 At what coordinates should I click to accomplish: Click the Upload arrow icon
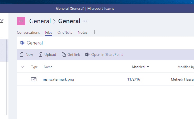(40, 54)
